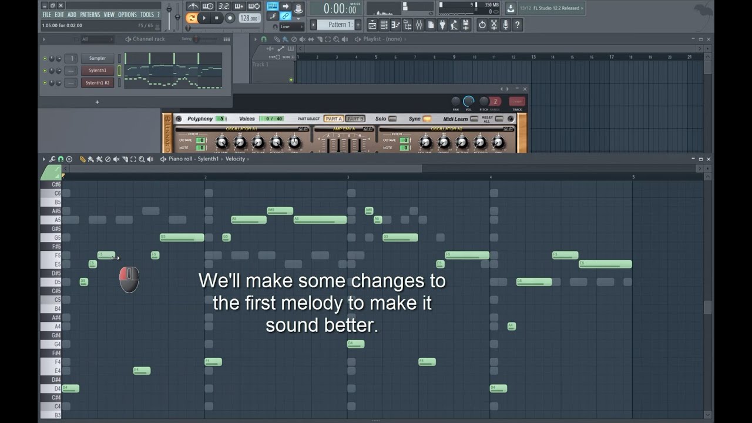Open the OPTIONS menu
The image size is (752, 423).
pos(127,15)
